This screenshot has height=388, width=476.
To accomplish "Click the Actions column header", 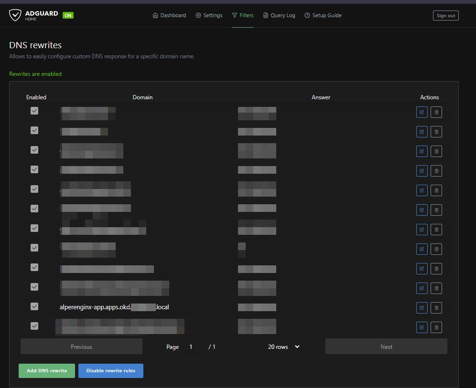I will [429, 97].
